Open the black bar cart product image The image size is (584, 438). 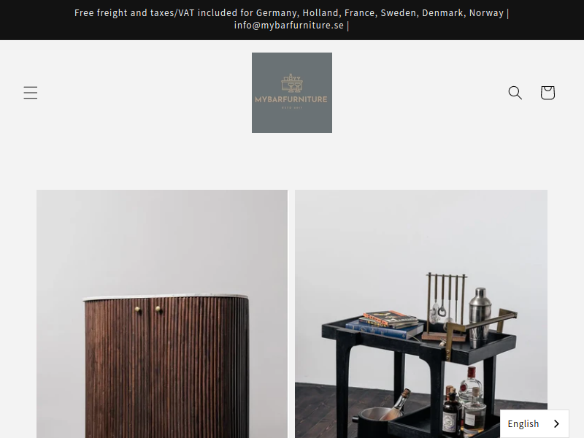(421, 314)
